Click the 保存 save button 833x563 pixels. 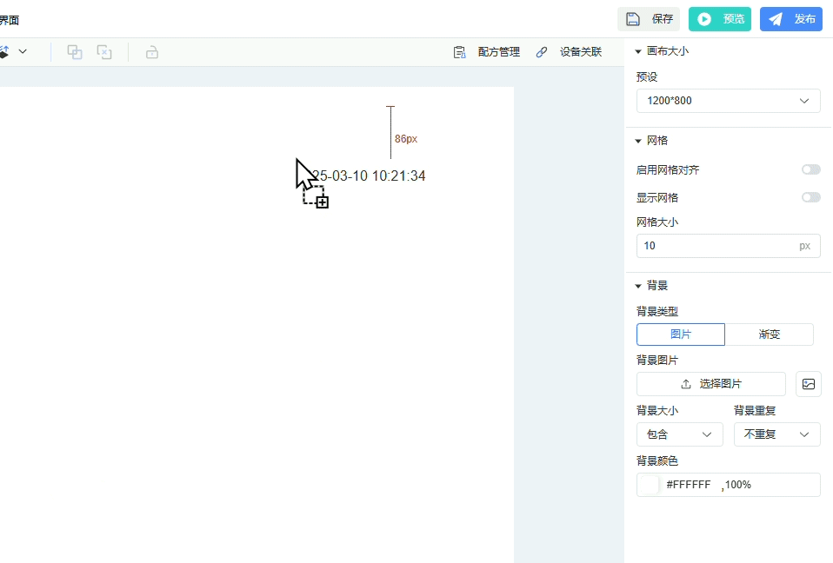coord(649,19)
